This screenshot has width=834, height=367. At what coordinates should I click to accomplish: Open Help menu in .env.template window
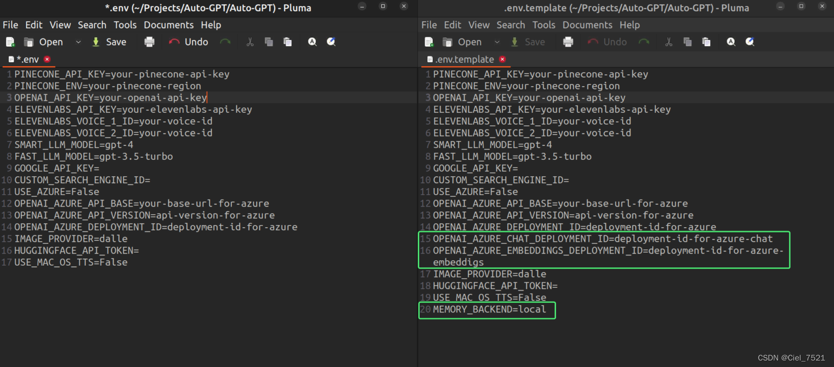click(x=629, y=25)
